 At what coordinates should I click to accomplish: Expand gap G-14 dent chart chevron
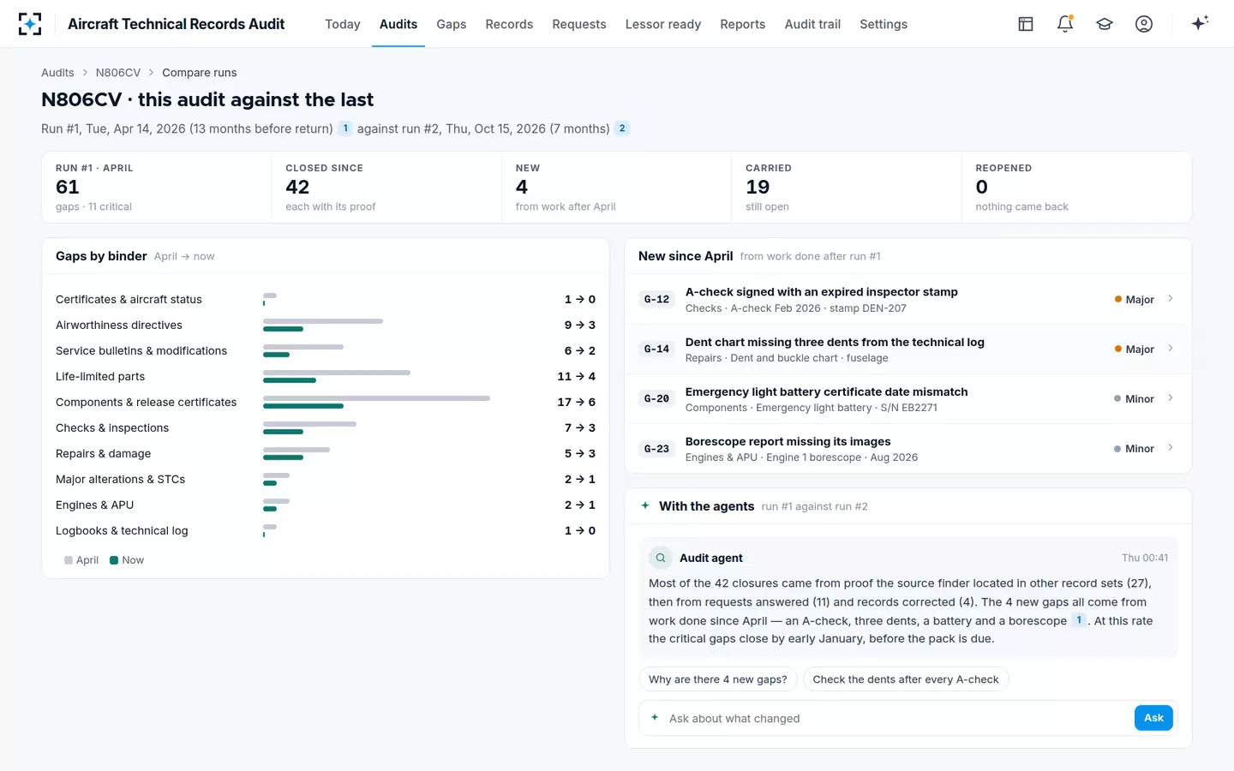click(1171, 349)
